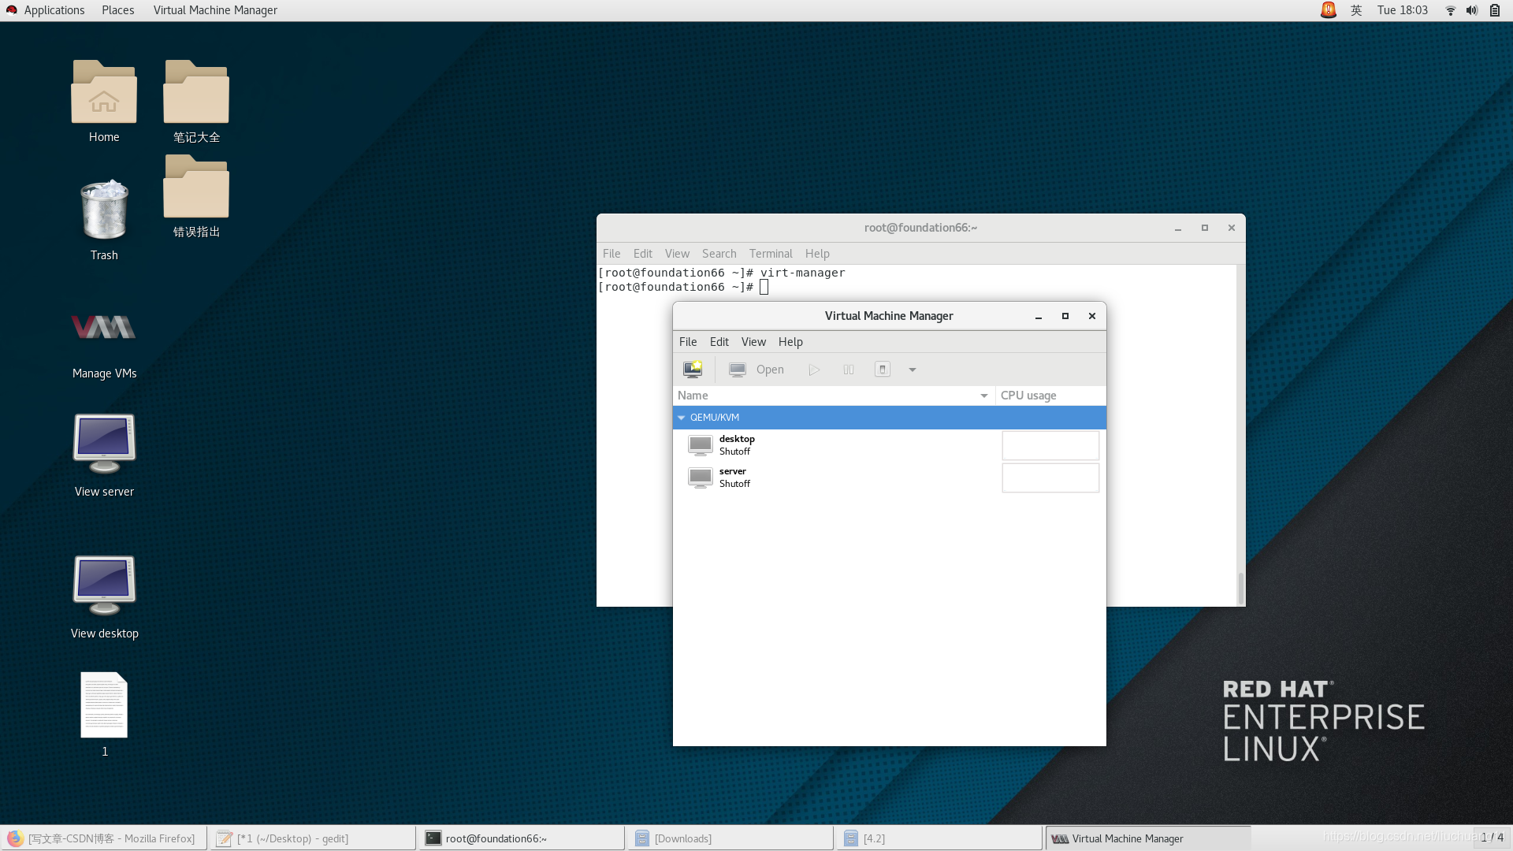The width and height of the screenshot is (1513, 851).
Task: Maximize the Virtual Machine Manager window
Action: 1065,316
